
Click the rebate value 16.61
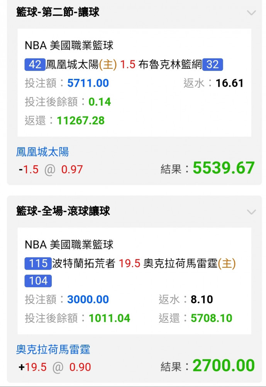230,83
